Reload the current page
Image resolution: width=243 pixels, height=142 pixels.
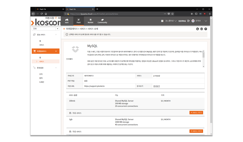42,14
